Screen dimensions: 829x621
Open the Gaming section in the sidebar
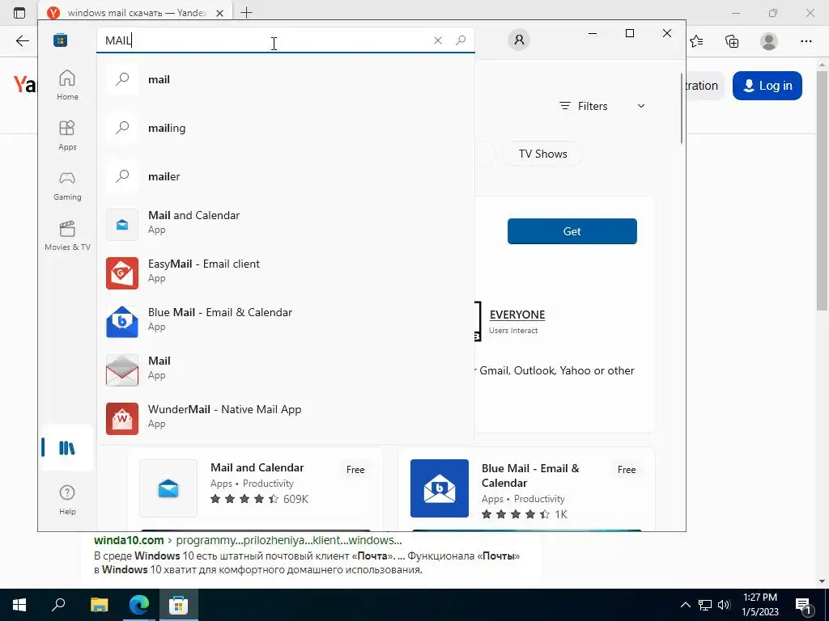pos(67,186)
